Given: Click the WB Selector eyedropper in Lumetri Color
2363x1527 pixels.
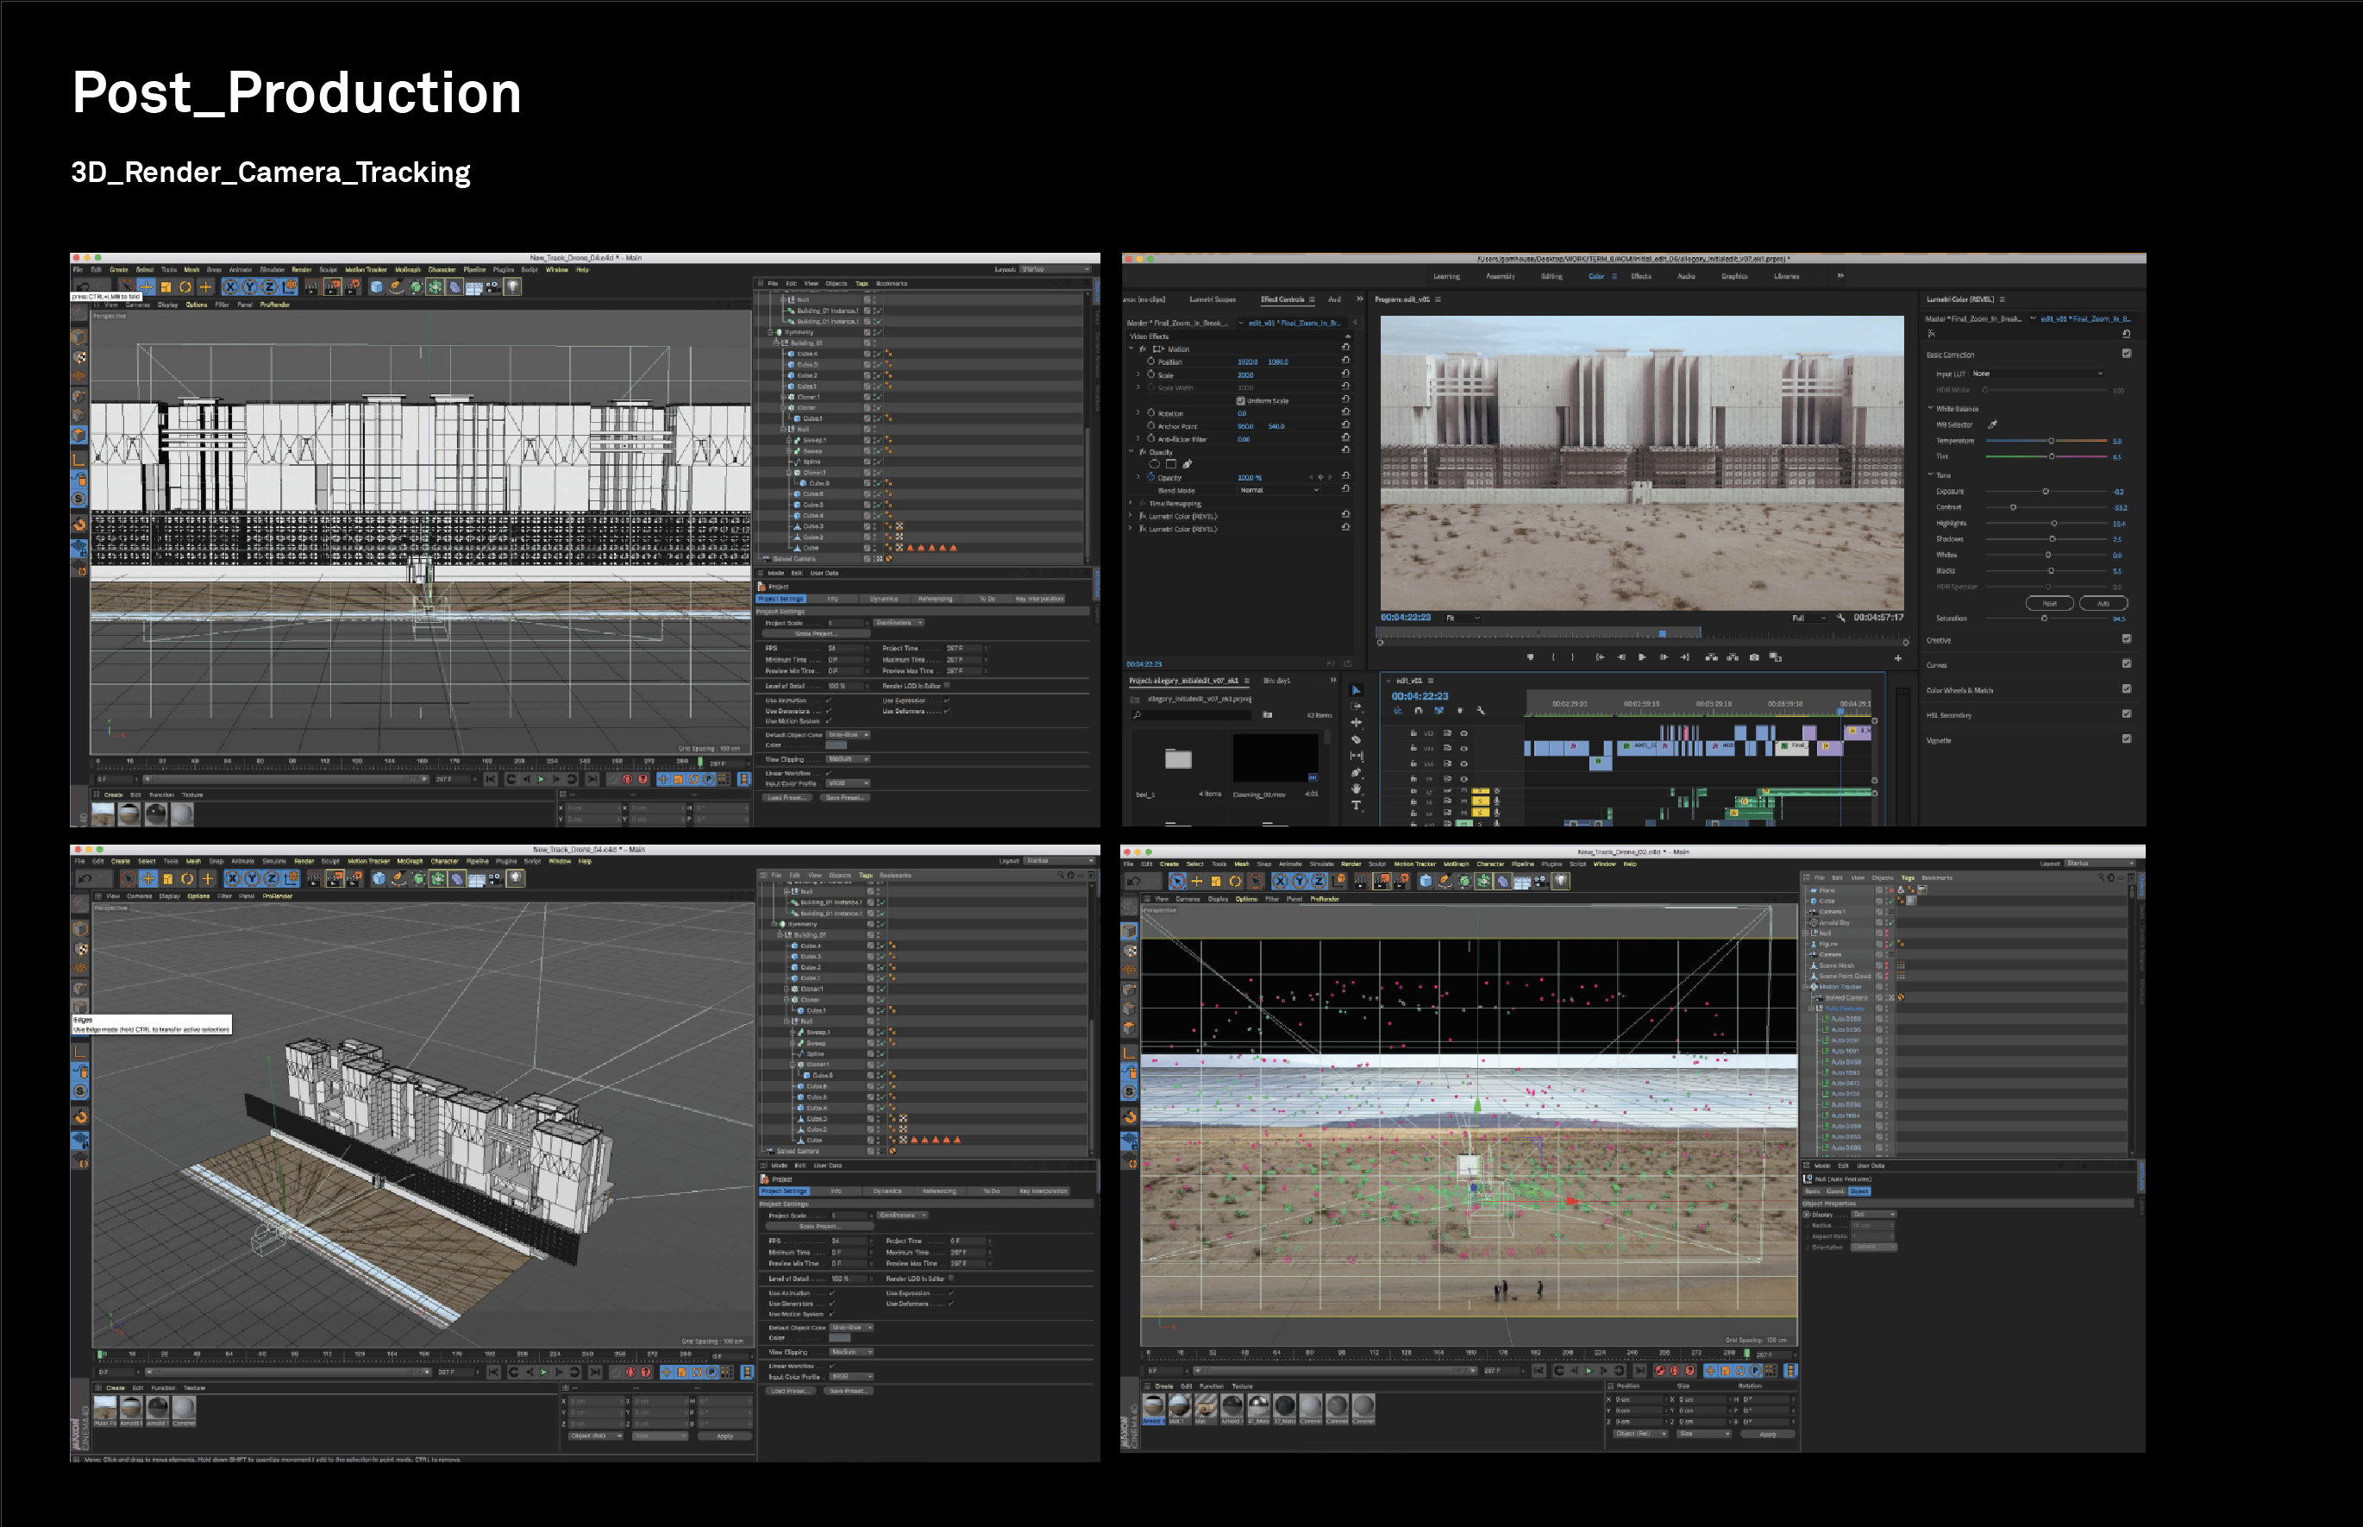Looking at the screenshot, I should tap(1992, 424).
